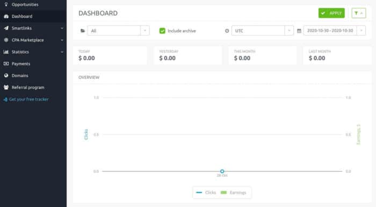The image size is (376, 207).
Task: Click the CPA Marketplace globe icon
Action: tap(6, 40)
